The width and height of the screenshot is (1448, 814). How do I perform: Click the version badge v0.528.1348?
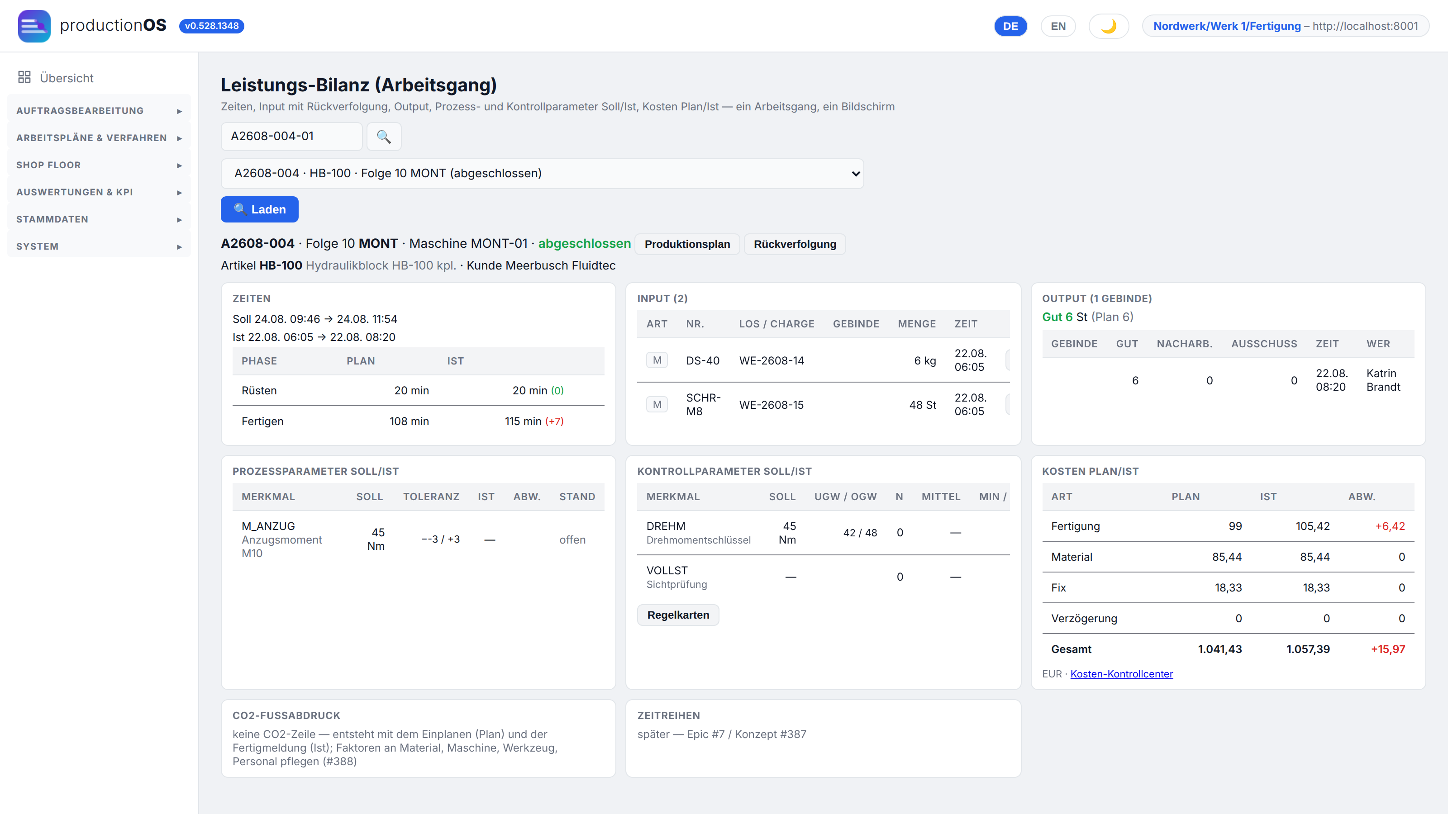pos(211,26)
